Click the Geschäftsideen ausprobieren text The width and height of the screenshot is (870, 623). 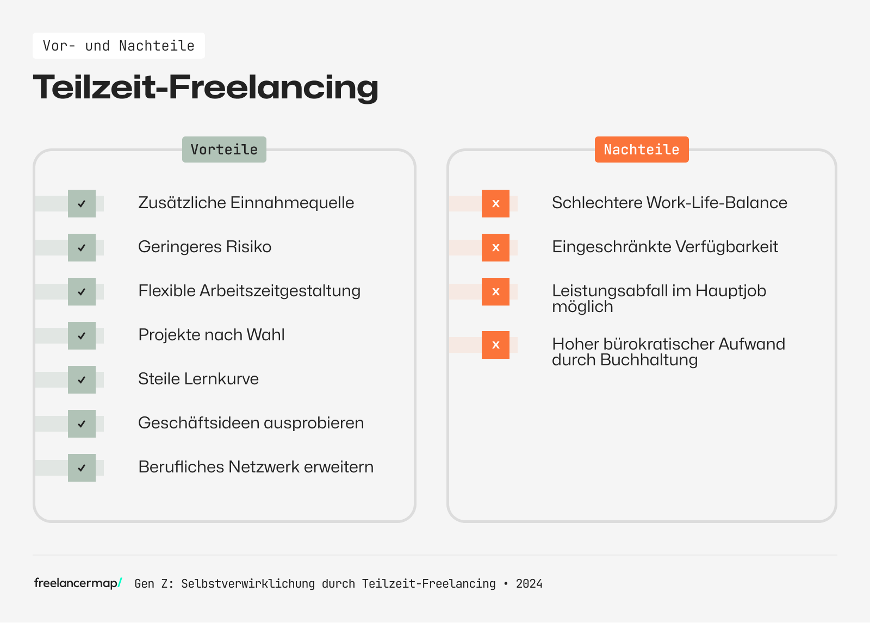click(251, 423)
